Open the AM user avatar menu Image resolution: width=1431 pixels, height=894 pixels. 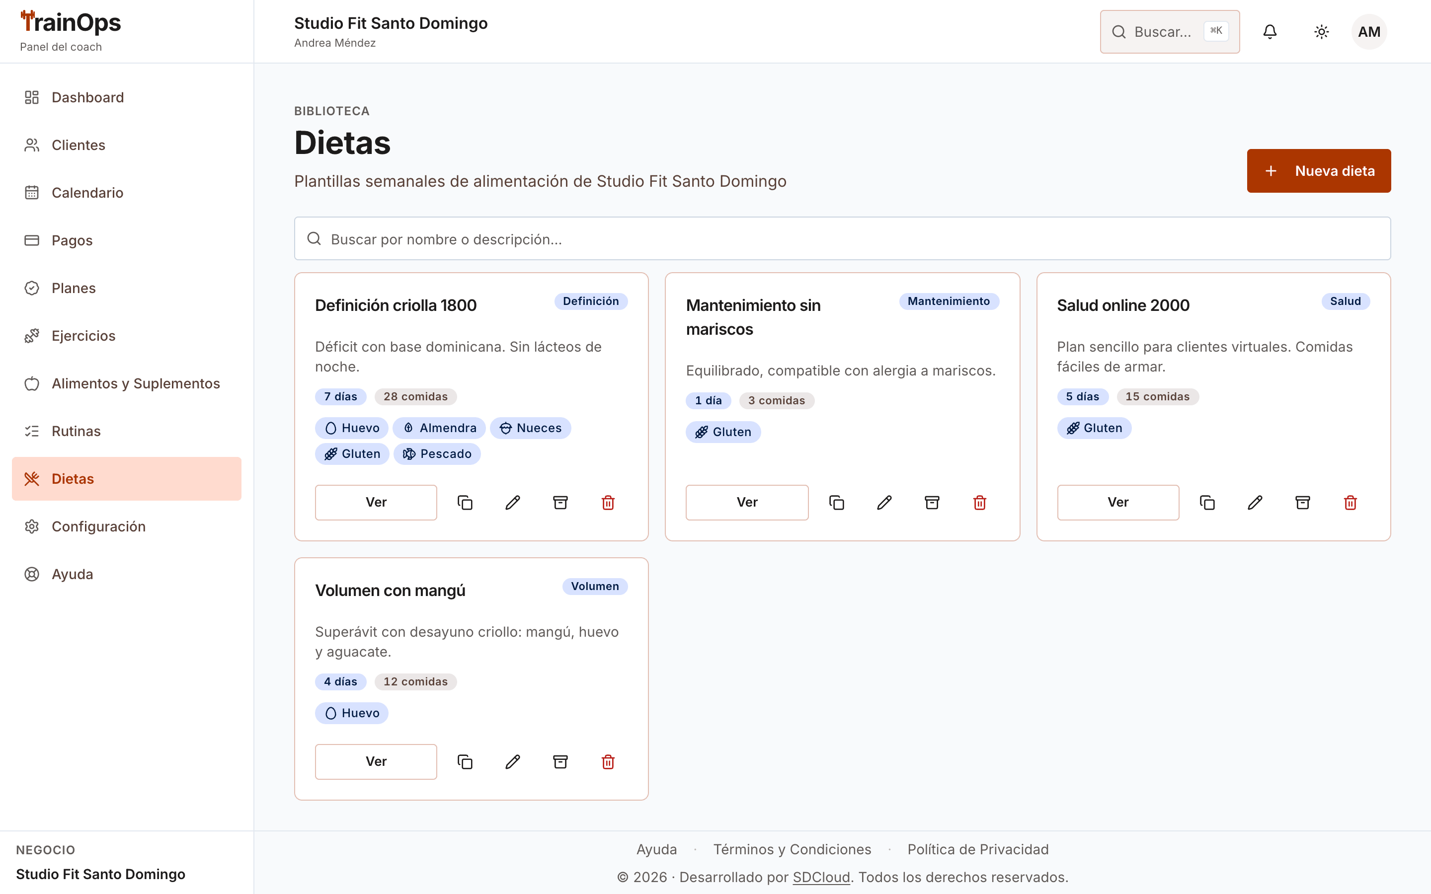[1369, 32]
